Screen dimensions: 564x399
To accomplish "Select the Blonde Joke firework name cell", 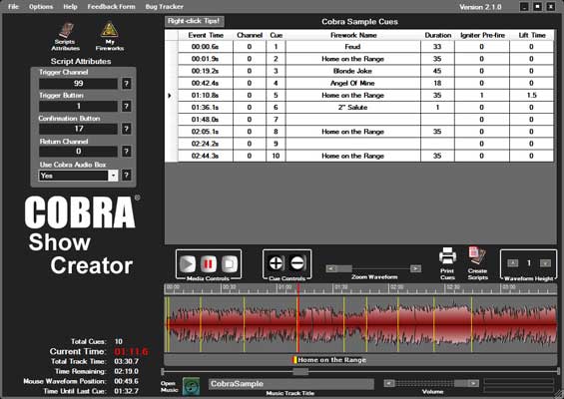I will point(352,71).
